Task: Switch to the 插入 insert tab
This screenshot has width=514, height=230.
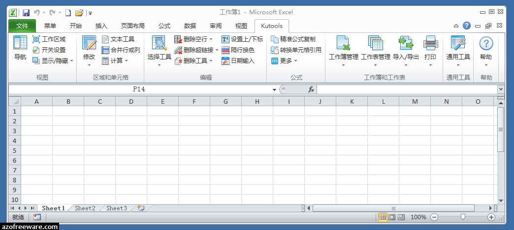Action: 101,26
